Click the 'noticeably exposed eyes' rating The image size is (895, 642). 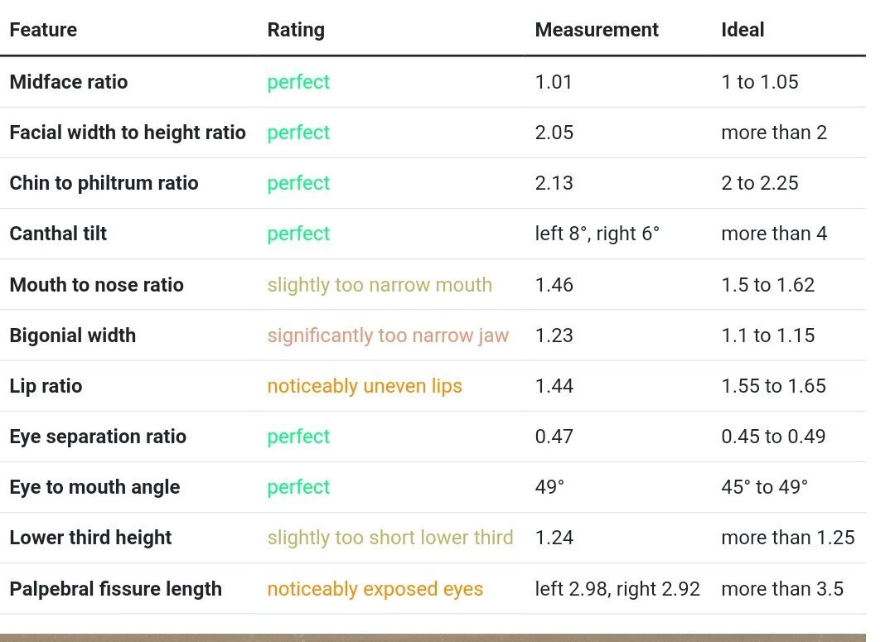(375, 589)
